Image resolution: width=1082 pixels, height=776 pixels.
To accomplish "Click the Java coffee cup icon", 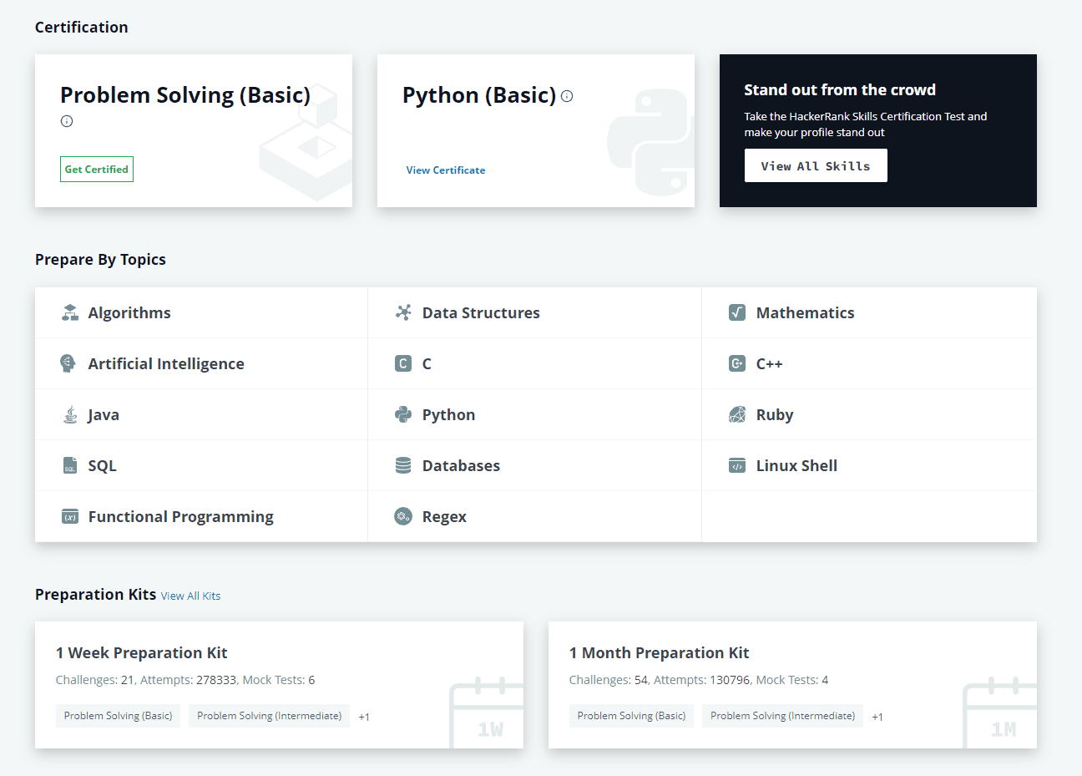I will pos(70,414).
